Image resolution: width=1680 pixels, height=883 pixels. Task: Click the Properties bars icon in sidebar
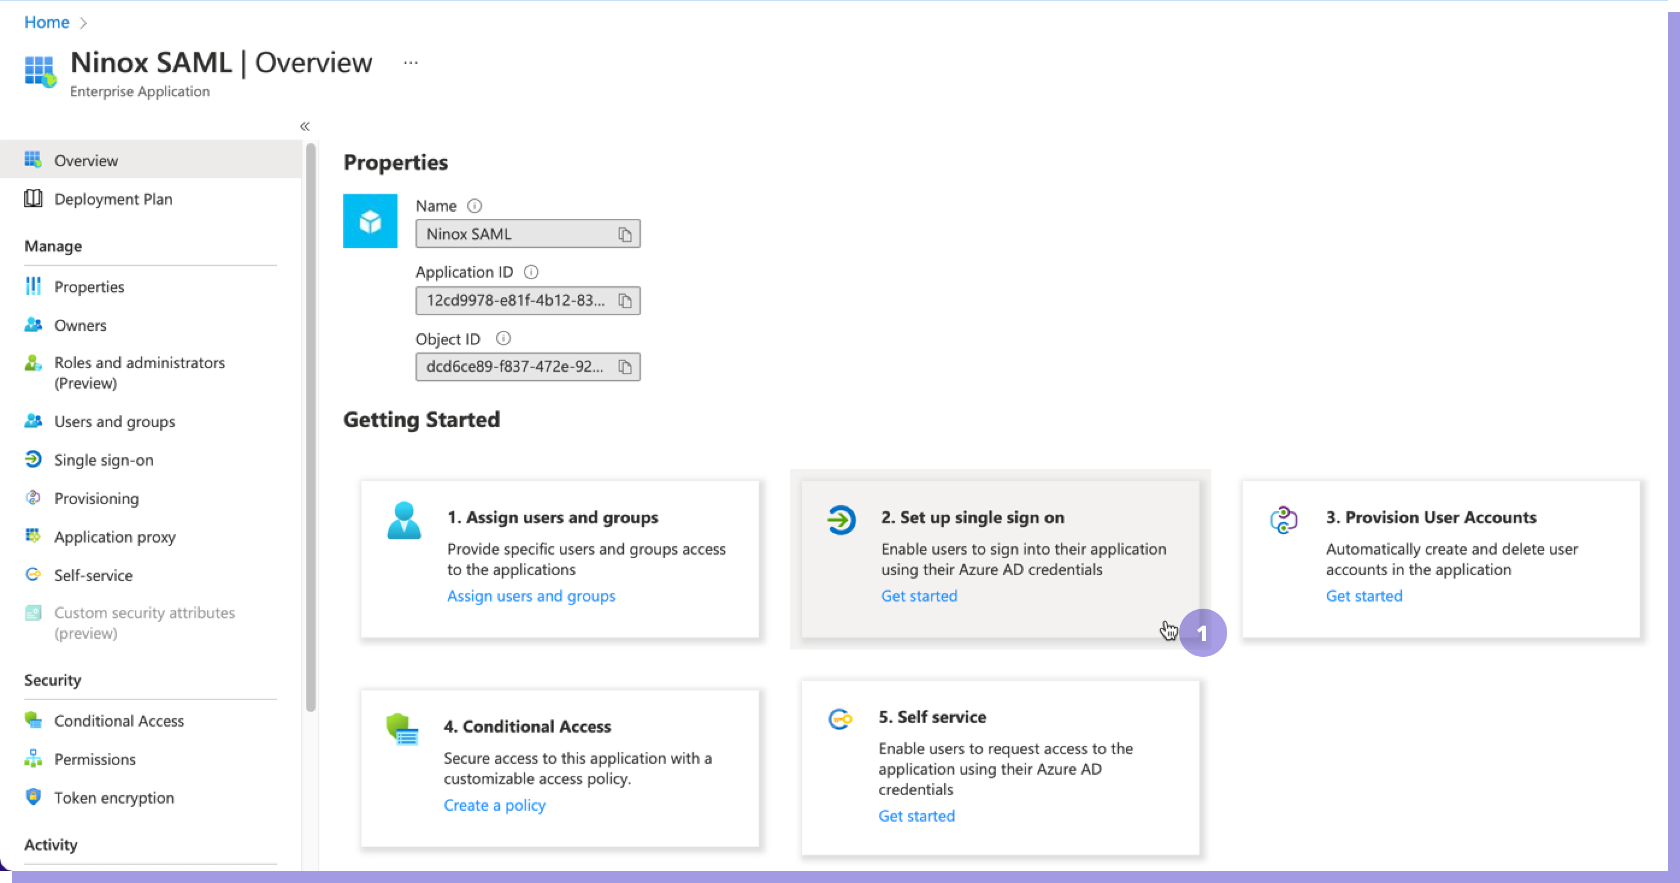33,286
